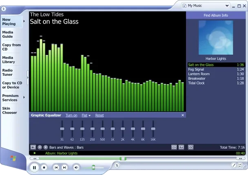
Task: Open the My Music playlist dropdown
Action: tap(206, 6)
